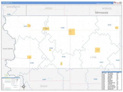Viewport: 123px width, 92px height.
Task: Select the GEORGE row in the ZIP table
Action: 112,80
